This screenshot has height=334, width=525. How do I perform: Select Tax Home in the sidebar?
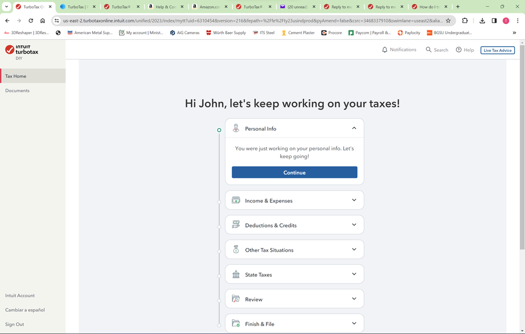[x=16, y=76]
